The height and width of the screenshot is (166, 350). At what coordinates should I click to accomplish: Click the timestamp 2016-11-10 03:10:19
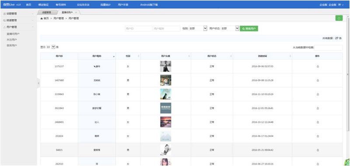click(x=262, y=94)
